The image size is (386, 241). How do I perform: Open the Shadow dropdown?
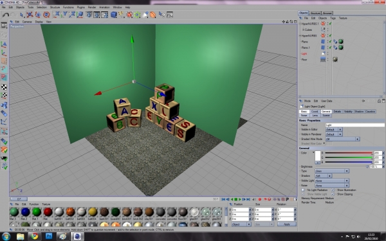coord(323,176)
